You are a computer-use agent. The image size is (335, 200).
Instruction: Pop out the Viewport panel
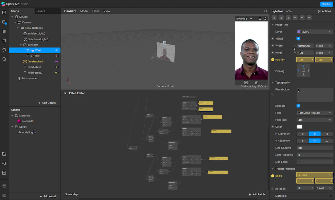(x=266, y=11)
